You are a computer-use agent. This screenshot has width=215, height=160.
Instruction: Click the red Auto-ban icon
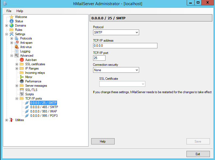(x=22, y=60)
